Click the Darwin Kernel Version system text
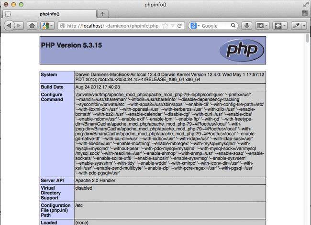The image size is (311, 225). point(169,77)
